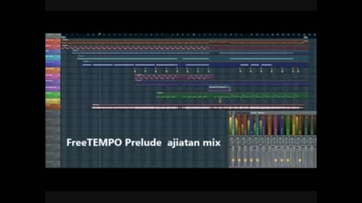Click the pan knob of magenta mixer channel
Image resolution: width=362 pixels, height=203 pixels.
[x=274, y=138]
